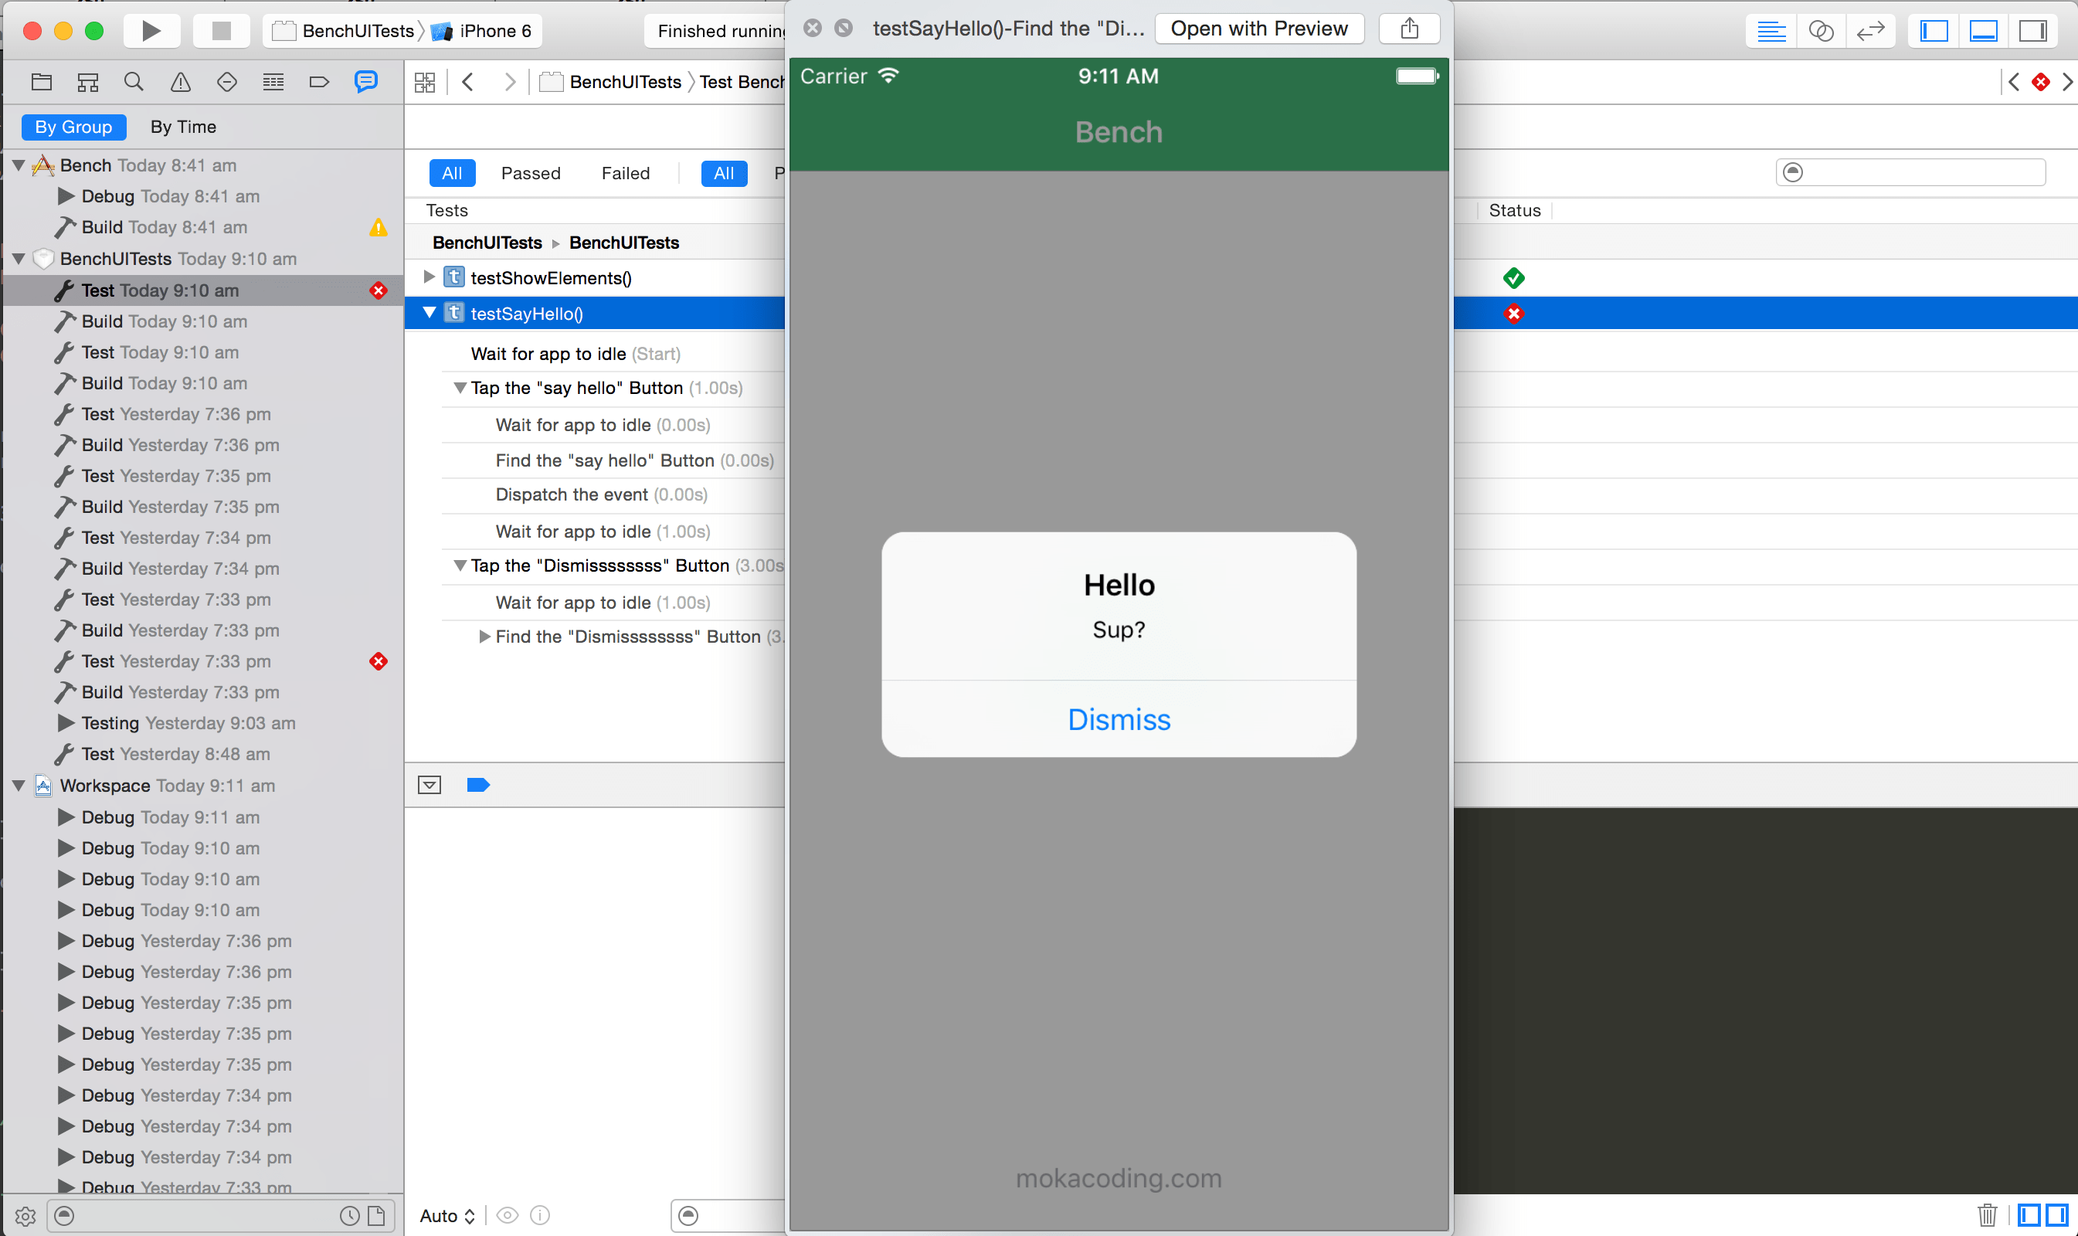Collapse the testSayHello() disclosure triangle
The height and width of the screenshot is (1236, 2078).
pyautogui.click(x=428, y=312)
